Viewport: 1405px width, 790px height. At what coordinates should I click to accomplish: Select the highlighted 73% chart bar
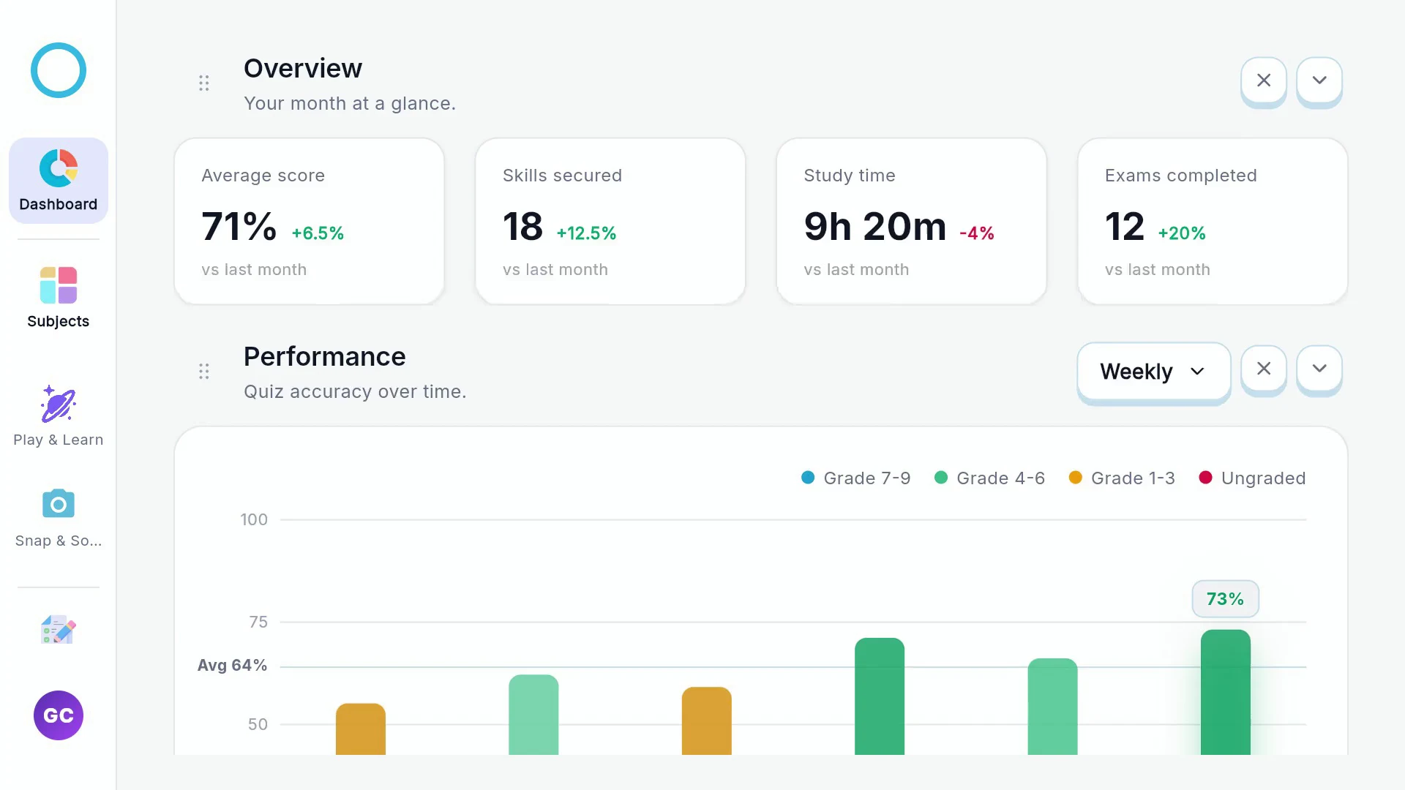1226,692
